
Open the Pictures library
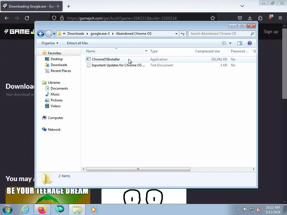coord(57,100)
